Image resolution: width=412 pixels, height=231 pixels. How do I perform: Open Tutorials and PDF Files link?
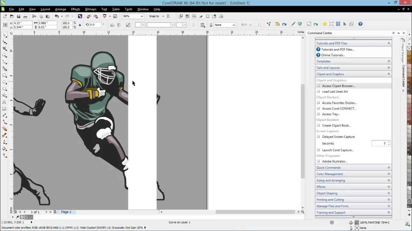tap(337, 49)
